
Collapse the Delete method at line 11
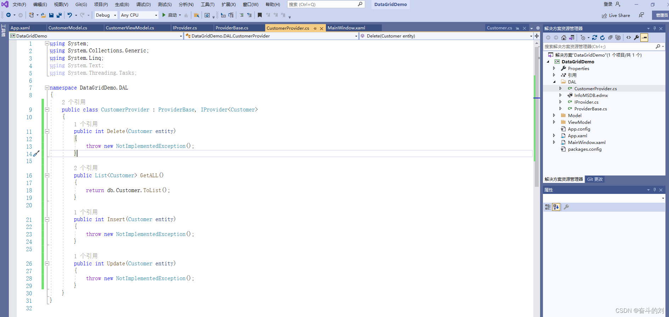47,131
